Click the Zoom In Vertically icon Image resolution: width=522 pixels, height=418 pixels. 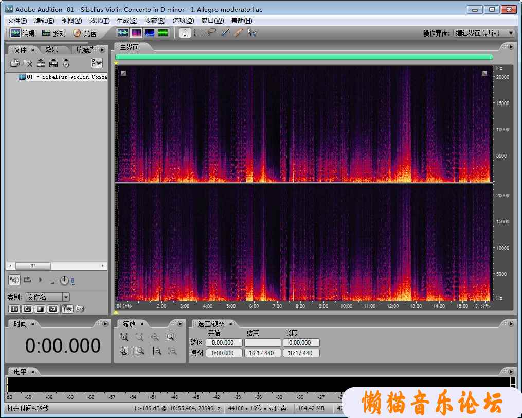tap(157, 351)
